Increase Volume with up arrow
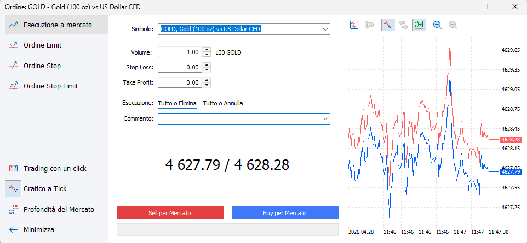 click(208, 50)
